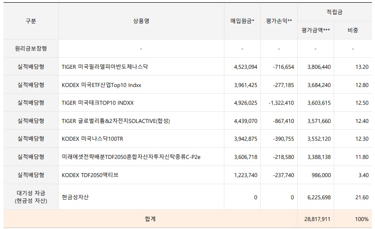The width and height of the screenshot is (375, 229).
Task: Click purchase amount 3,606,718
Action: point(246,157)
